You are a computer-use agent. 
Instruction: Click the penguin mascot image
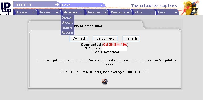(192, 8)
